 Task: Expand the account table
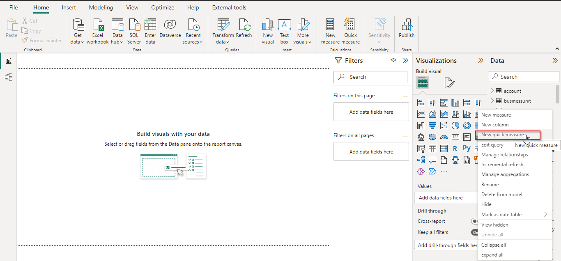[x=492, y=91]
